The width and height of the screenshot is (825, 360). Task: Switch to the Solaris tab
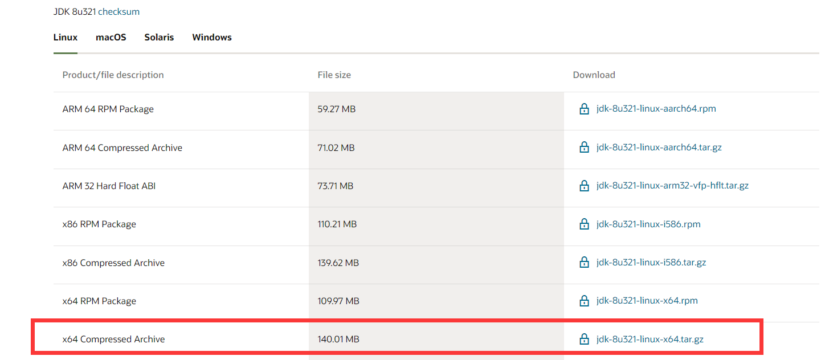tap(159, 38)
